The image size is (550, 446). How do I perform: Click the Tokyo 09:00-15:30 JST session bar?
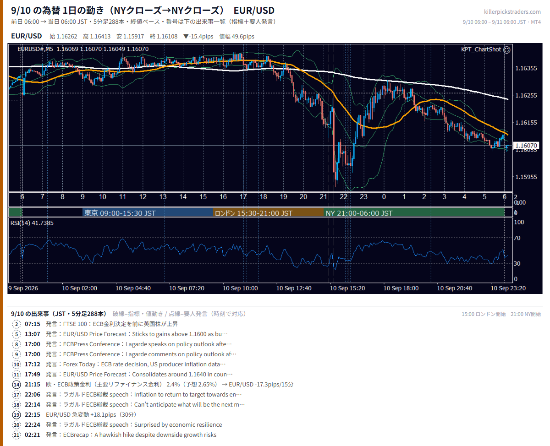[x=148, y=213]
